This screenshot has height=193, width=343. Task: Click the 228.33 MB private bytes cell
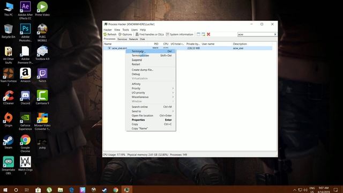tap(193, 48)
